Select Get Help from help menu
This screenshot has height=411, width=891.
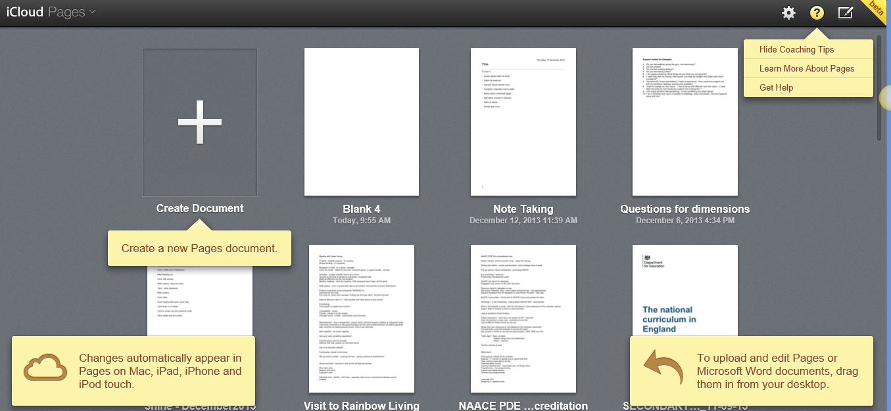click(x=776, y=87)
